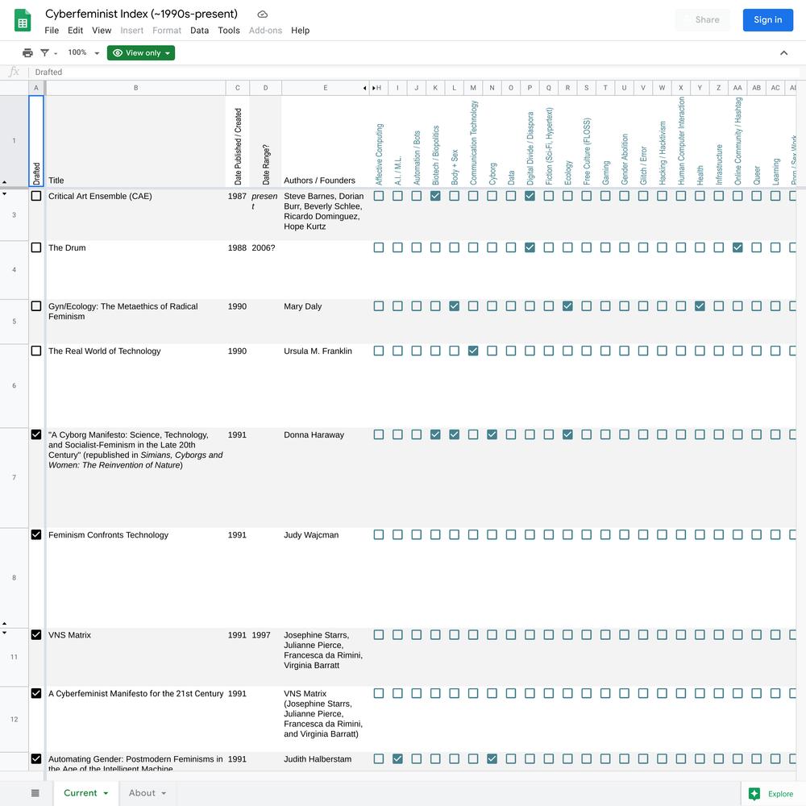This screenshot has width=806, height=806.
Task: Toggle Online Community checkbox for The Drum
Action: tap(737, 247)
